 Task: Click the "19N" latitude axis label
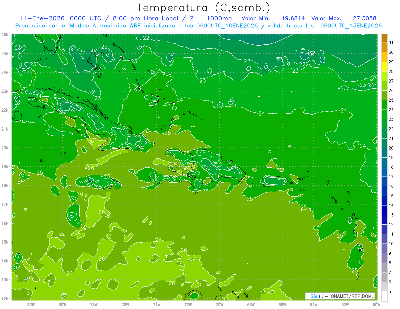(x=5, y=166)
